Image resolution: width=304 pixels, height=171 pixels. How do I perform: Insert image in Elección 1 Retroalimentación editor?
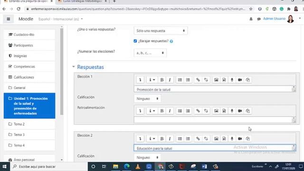[x=216, y=111]
